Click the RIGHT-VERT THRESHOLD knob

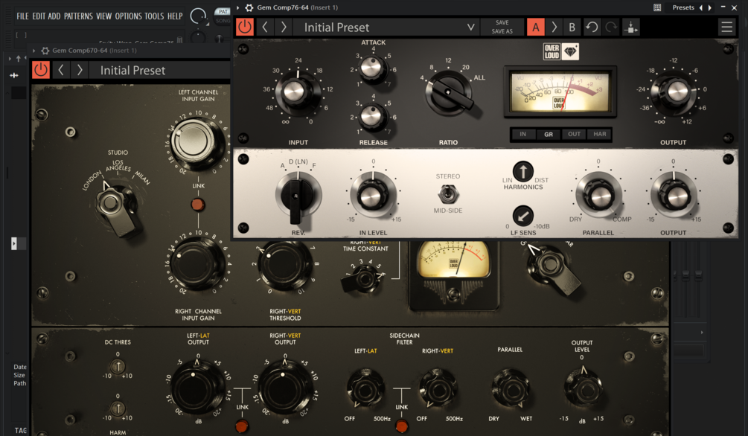coord(285,264)
